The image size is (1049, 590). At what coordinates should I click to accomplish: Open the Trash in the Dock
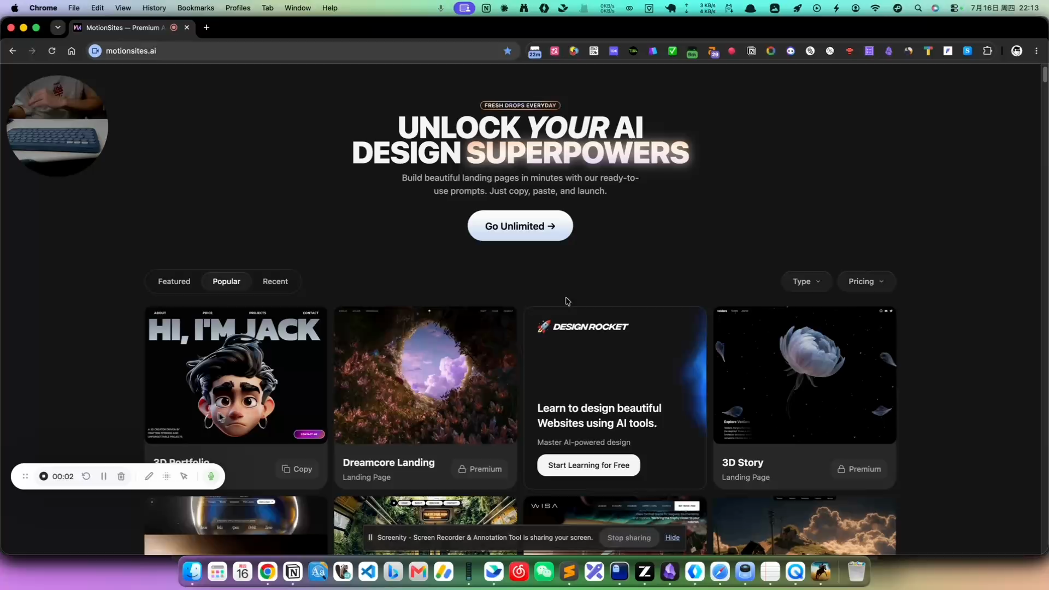coord(856,572)
